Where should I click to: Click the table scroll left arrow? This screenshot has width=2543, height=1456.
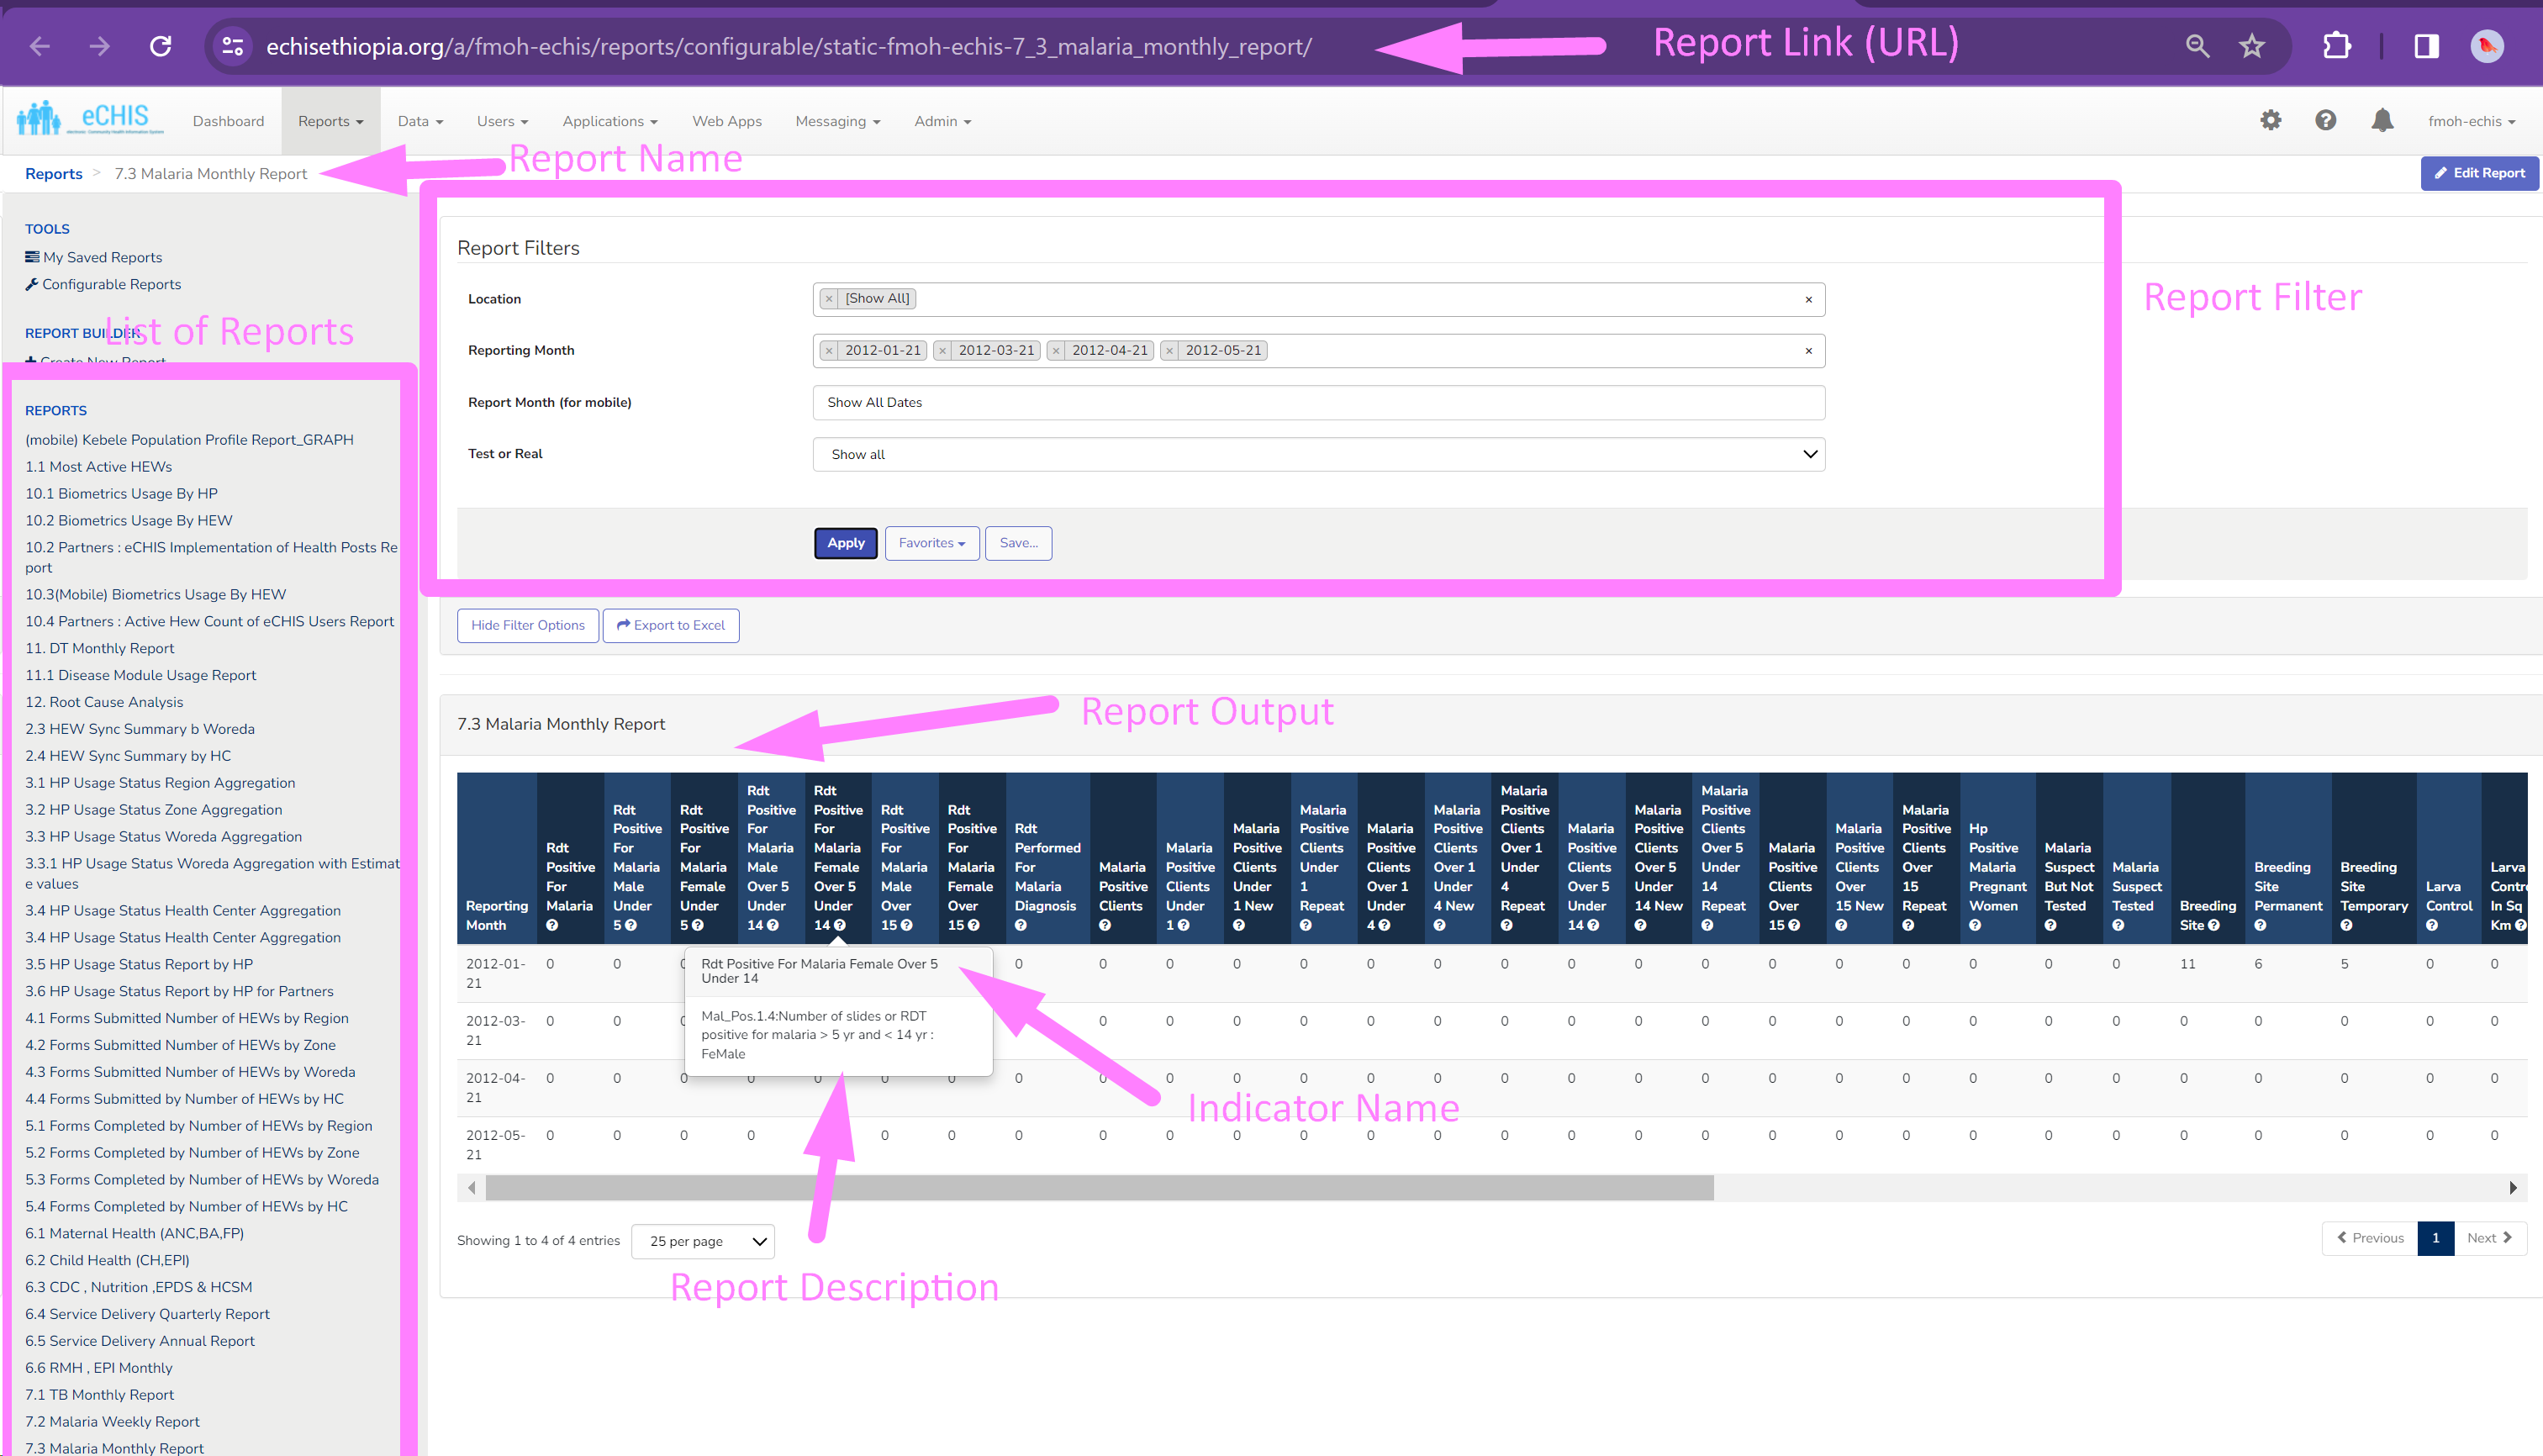[x=472, y=1188]
